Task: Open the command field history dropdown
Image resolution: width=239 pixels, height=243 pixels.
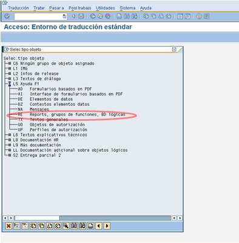Action: click(64, 16)
